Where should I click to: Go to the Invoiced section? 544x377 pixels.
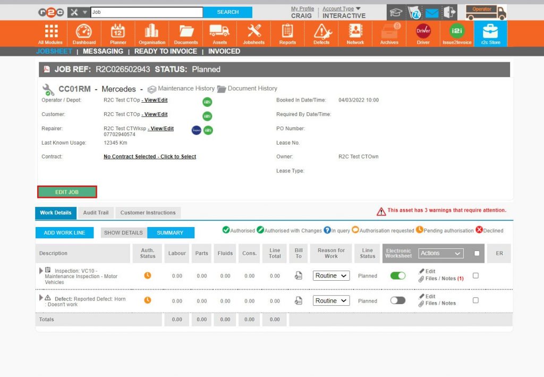(x=224, y=52)
